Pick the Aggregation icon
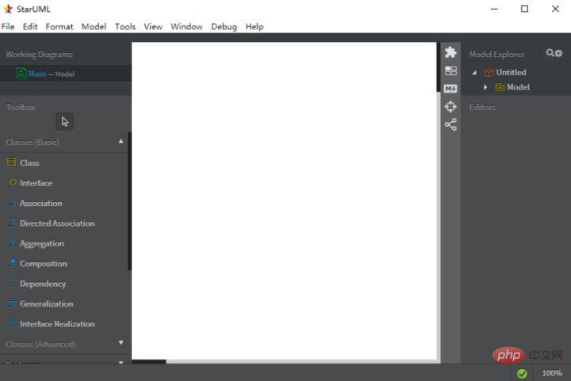This screenshot has height=381, width=571. coord(12,242)
